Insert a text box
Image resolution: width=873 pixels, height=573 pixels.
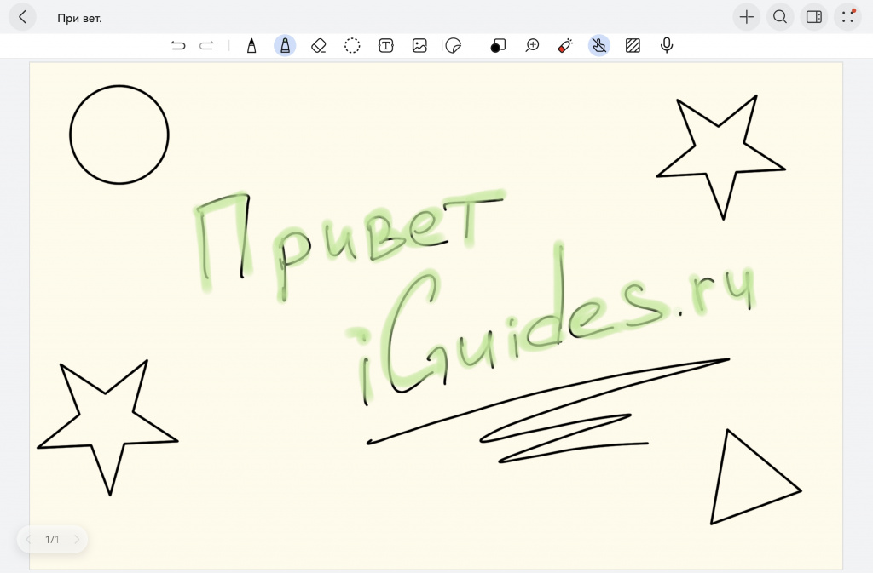coord(386,46)
